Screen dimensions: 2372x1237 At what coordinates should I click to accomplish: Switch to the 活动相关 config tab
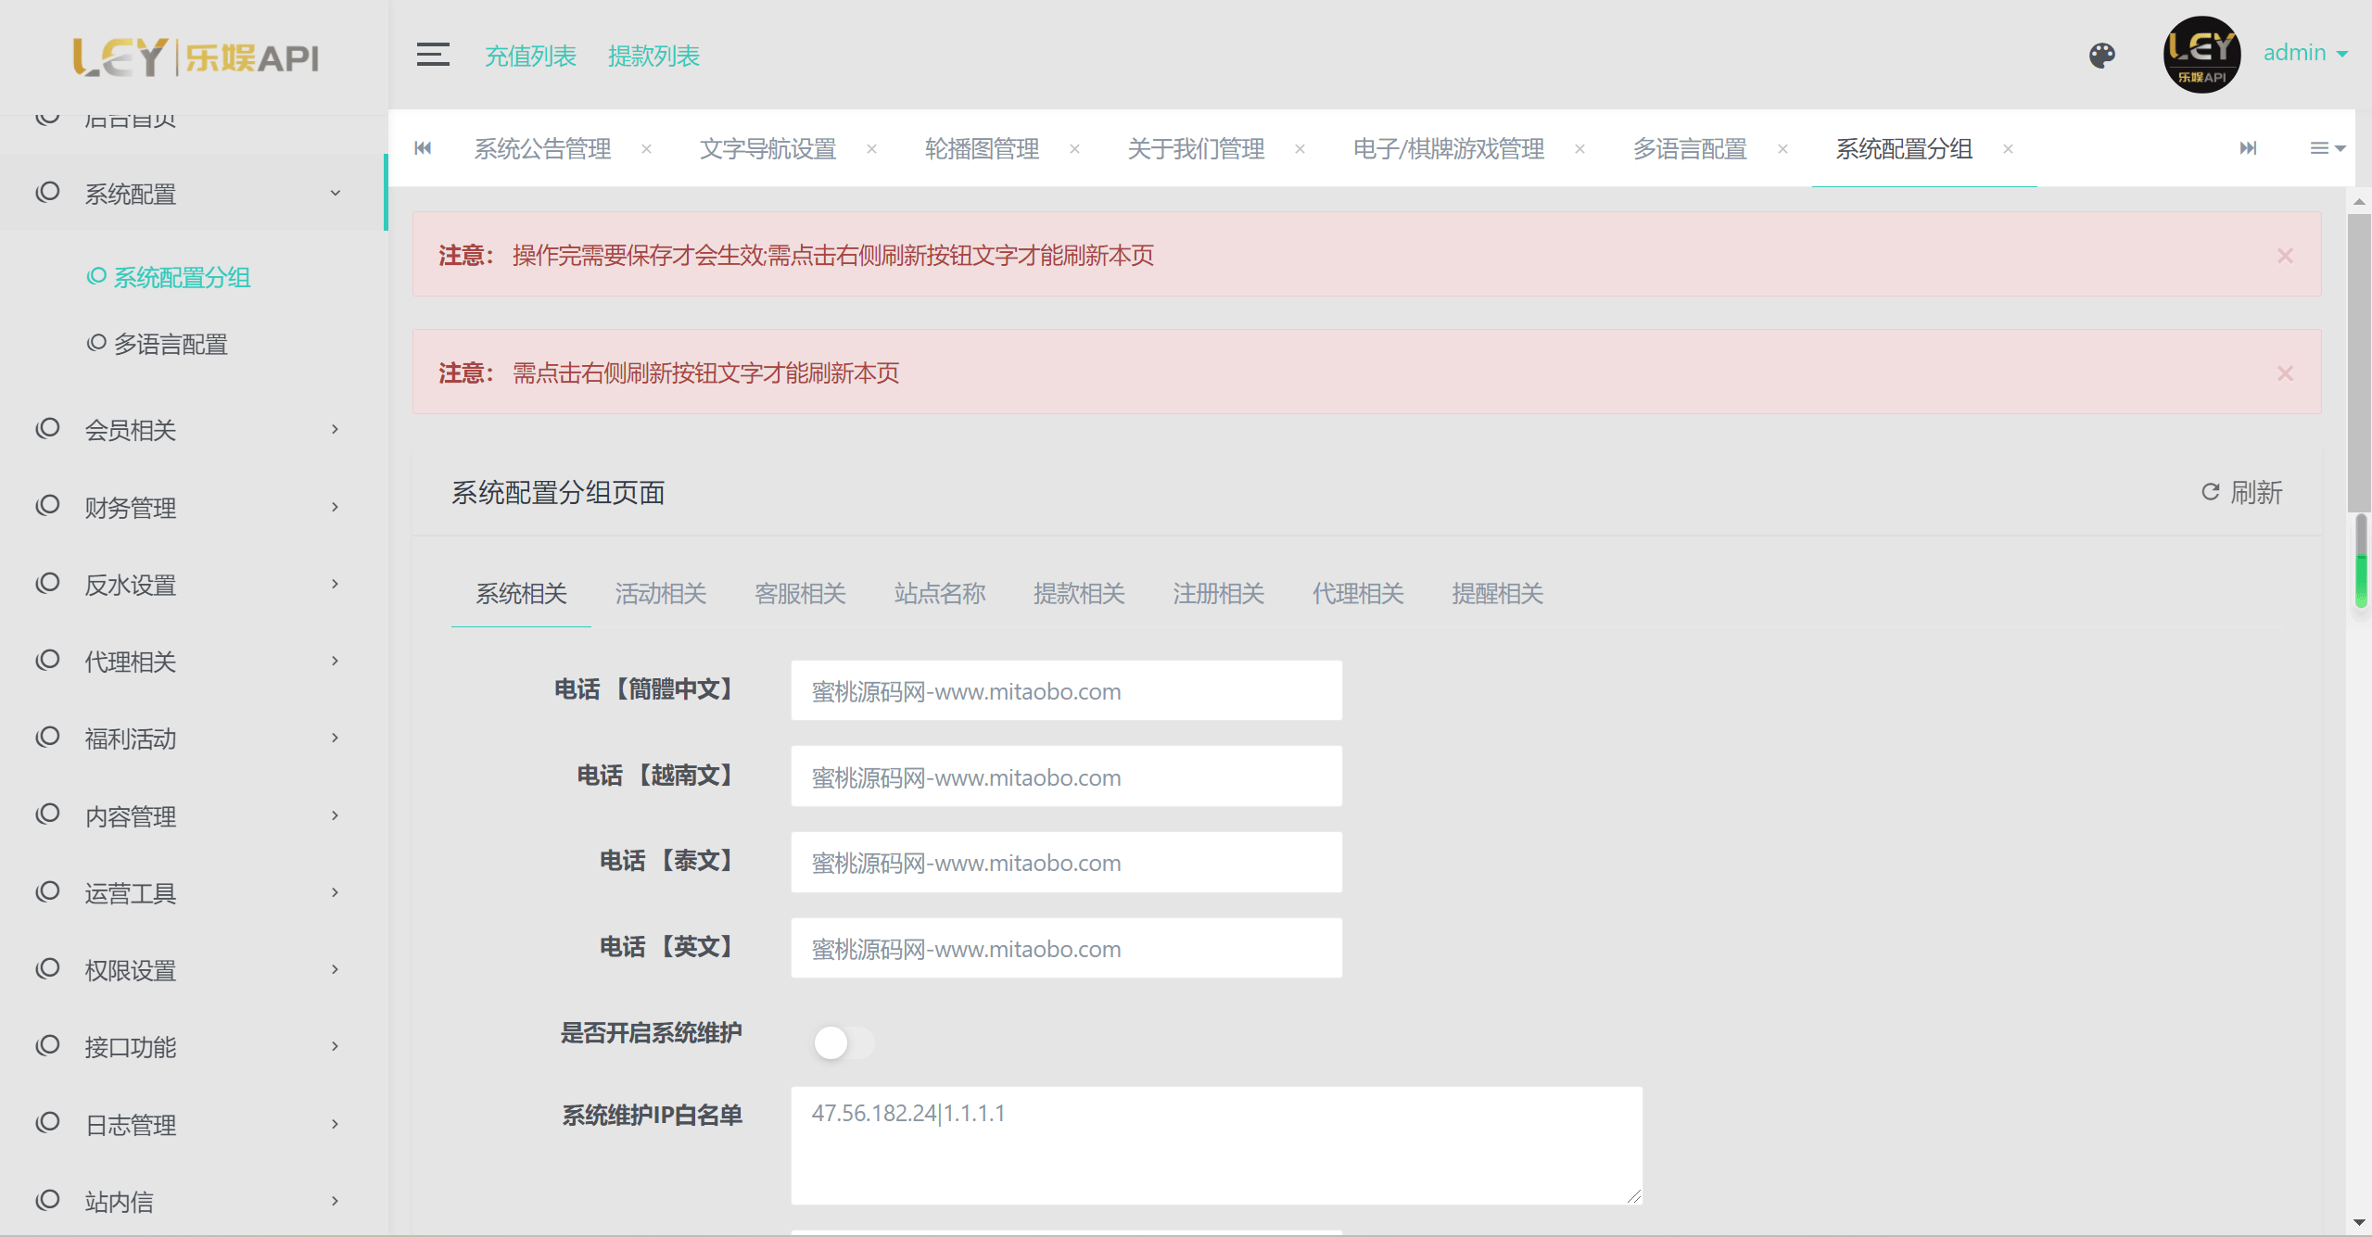pos(661,593)
